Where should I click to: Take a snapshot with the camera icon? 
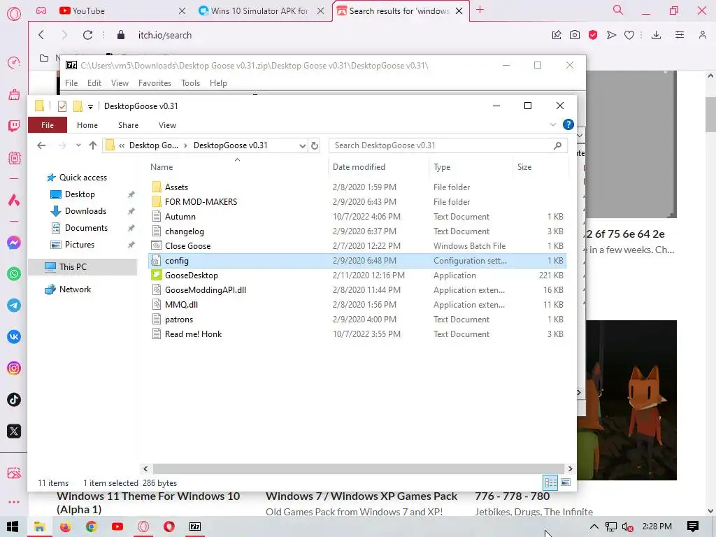(575, 35)
